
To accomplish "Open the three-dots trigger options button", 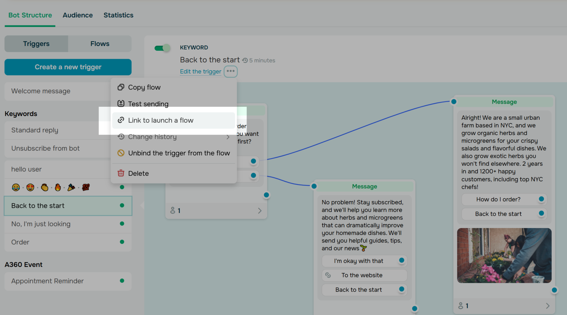I will tap(231, 71).
